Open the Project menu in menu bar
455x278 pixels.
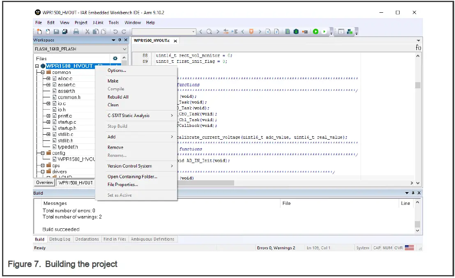pyautogui.click(x=81, y=23)
